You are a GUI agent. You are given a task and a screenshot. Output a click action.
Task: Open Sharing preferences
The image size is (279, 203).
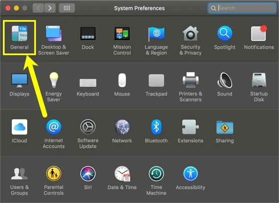click(x=225, y=132)
